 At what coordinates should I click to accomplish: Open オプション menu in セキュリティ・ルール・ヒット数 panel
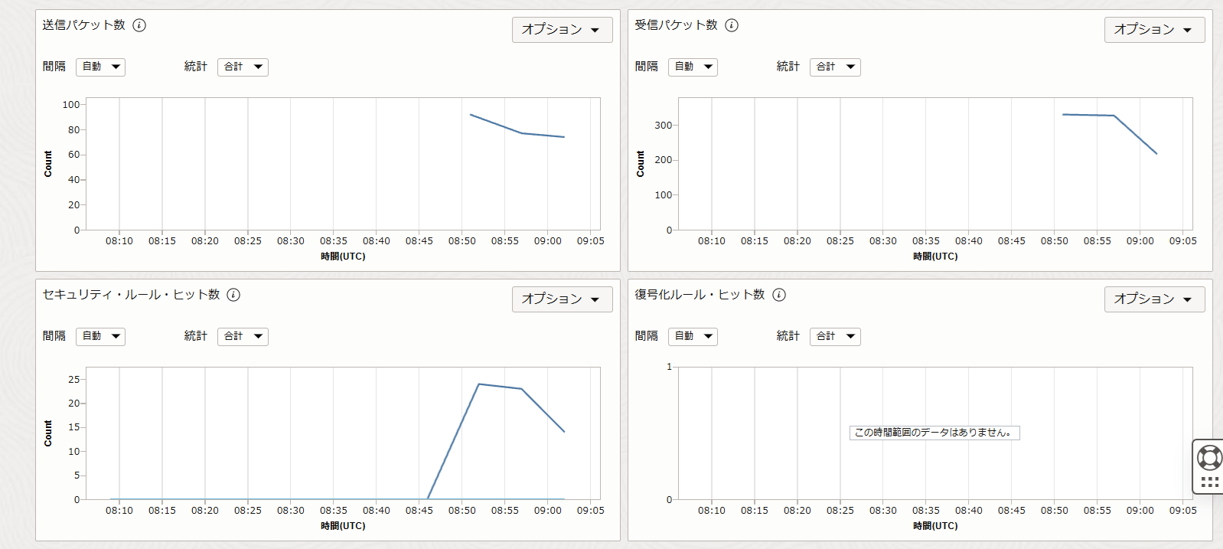[x=563, y=299]
